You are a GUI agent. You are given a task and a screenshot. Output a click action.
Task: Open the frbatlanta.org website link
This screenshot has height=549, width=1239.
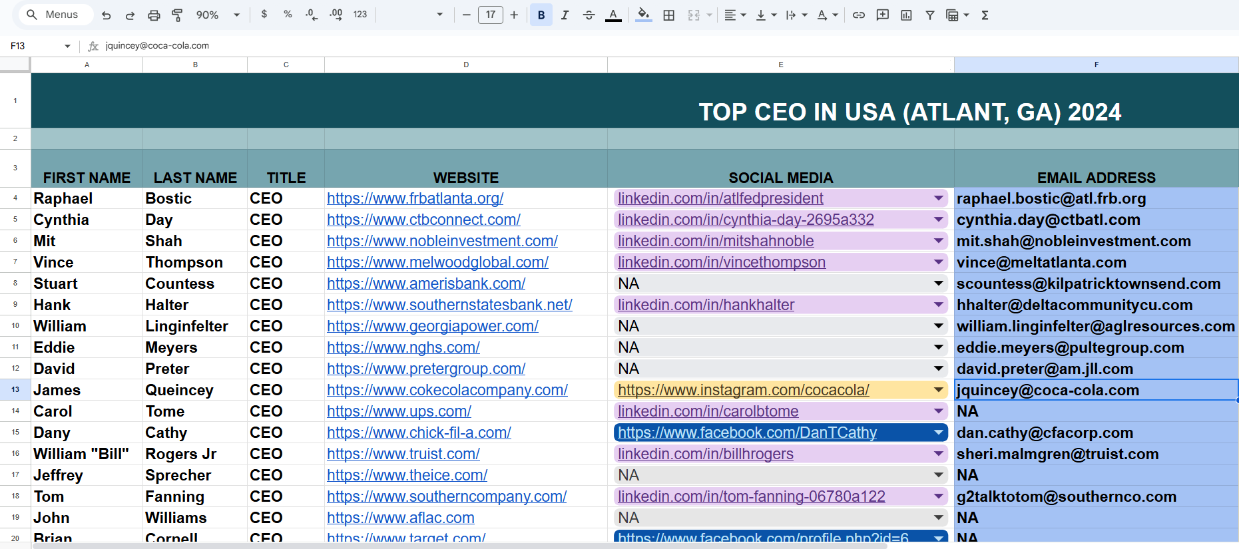coord(415,198)
